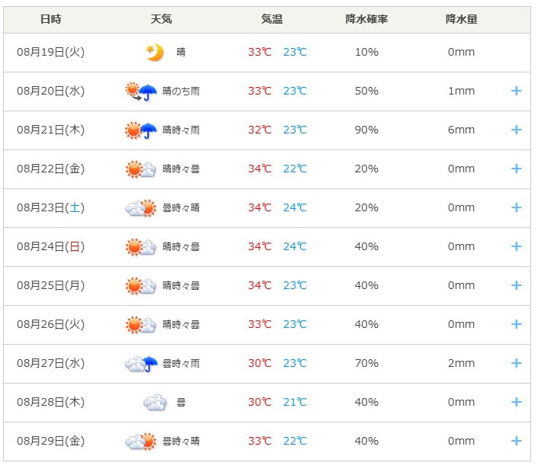Select the 08月23日(土) date text
538x466 pixels.
(51, 207)
